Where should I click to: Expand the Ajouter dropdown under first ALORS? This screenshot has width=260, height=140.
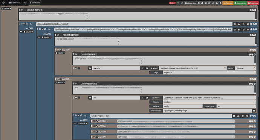click(x=28, y=32)
